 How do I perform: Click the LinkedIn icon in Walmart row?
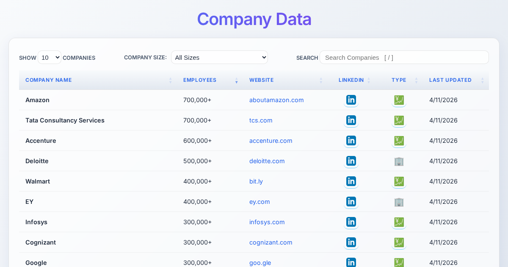[351, 181]
